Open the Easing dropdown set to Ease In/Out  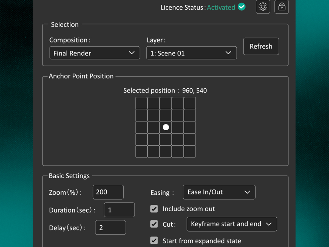click(x=219, y=192)
